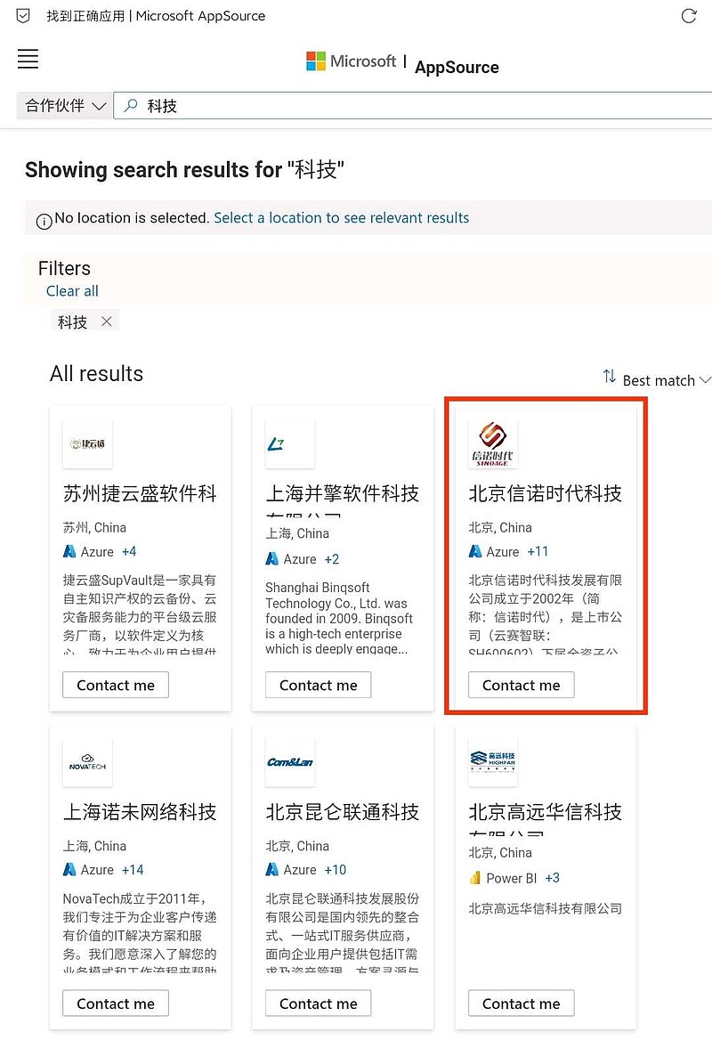Click Clear all filters link
Viewport: 712px width, 1040px height.
click(72, 290)
